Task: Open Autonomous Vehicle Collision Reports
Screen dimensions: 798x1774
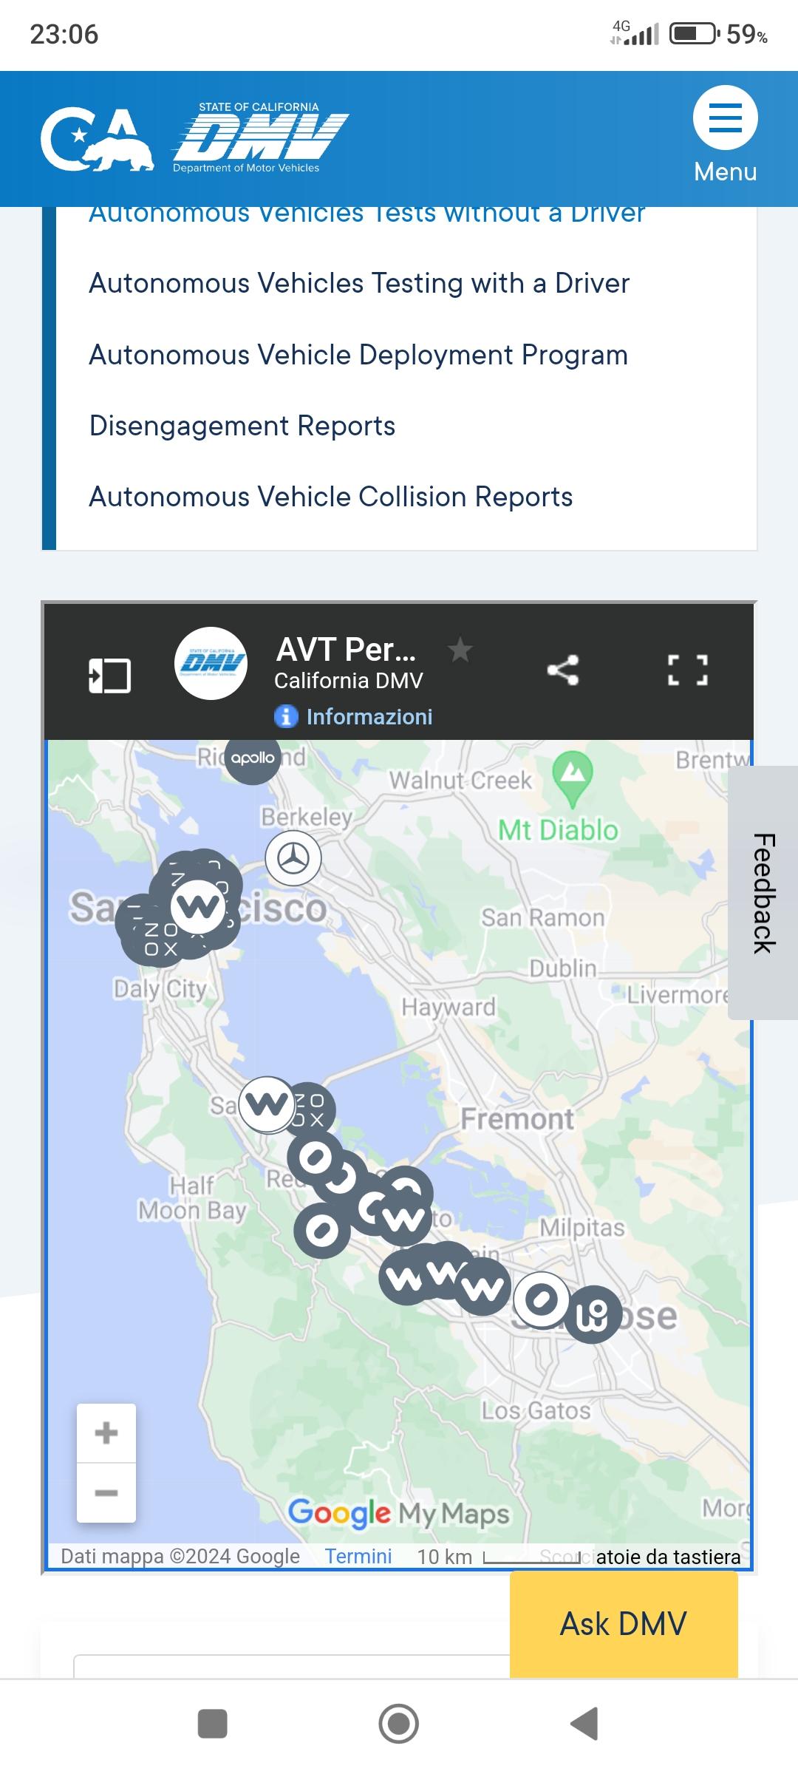Action: (x=331, y=497)
